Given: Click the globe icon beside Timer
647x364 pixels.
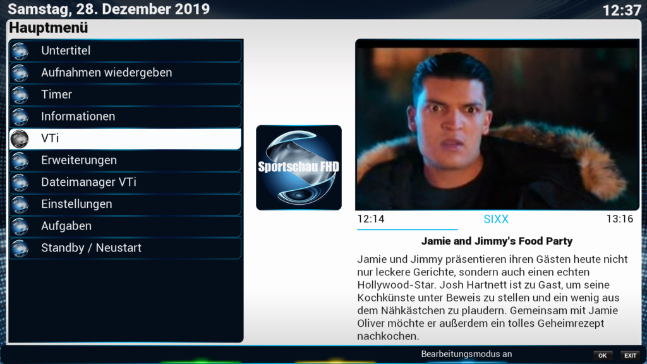Looking at the screenshot, I should (20, 95).
